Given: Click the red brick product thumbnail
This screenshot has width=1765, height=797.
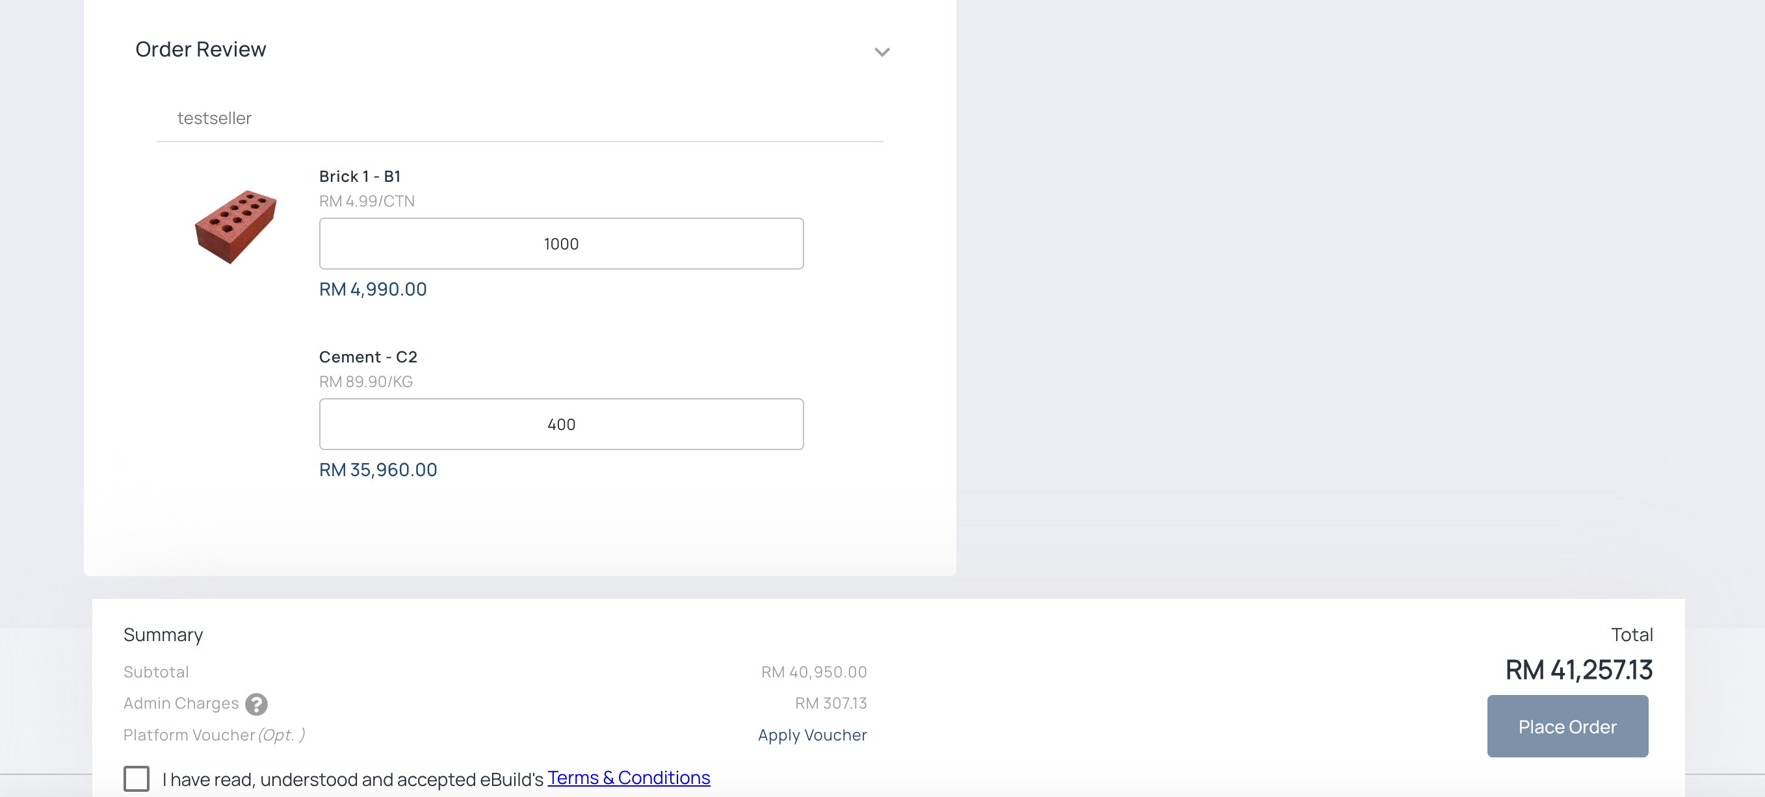Looking at the screenshot, I should pos(235,227).
